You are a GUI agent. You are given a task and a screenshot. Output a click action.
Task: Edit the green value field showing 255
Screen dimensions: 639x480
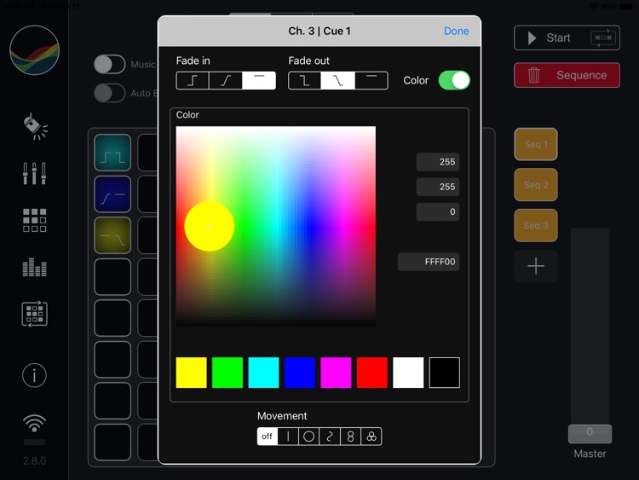tap(438, 187)
